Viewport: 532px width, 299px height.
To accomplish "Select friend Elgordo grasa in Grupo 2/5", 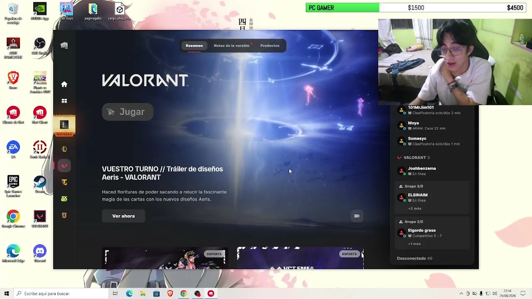I will click(x=432, y=233).
